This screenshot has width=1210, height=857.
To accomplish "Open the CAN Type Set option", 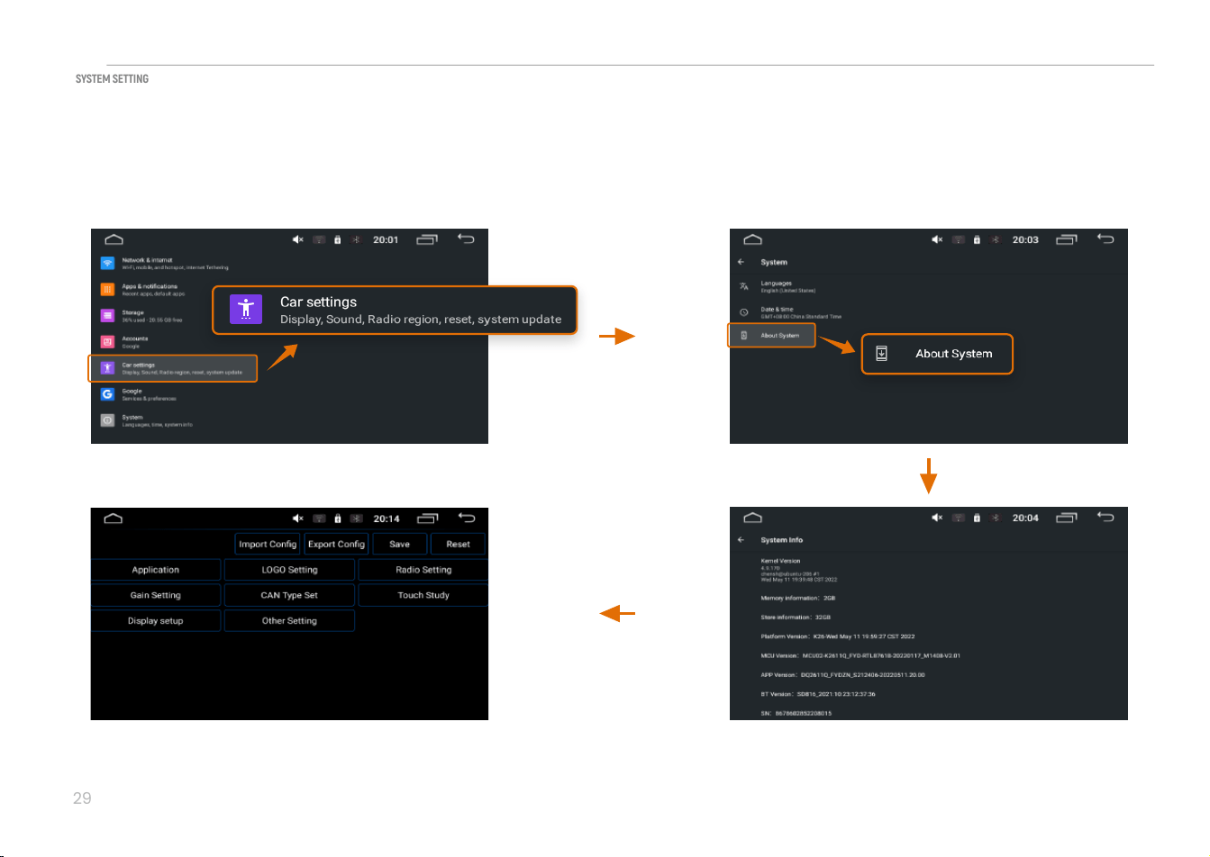I will [x=289, y=595].
